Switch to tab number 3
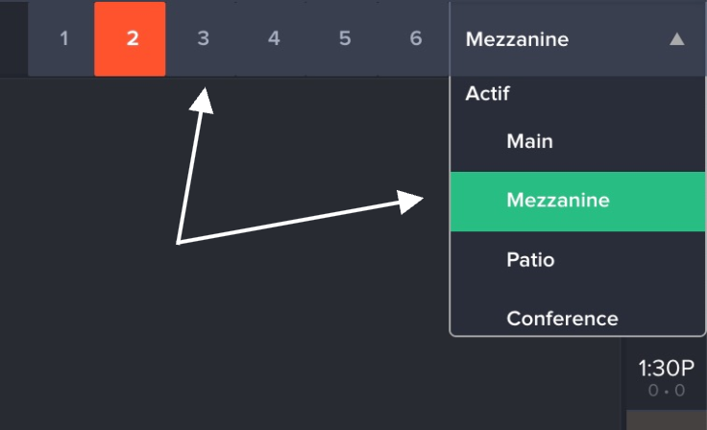Viewport: 707px width, 430px height. 202,39
